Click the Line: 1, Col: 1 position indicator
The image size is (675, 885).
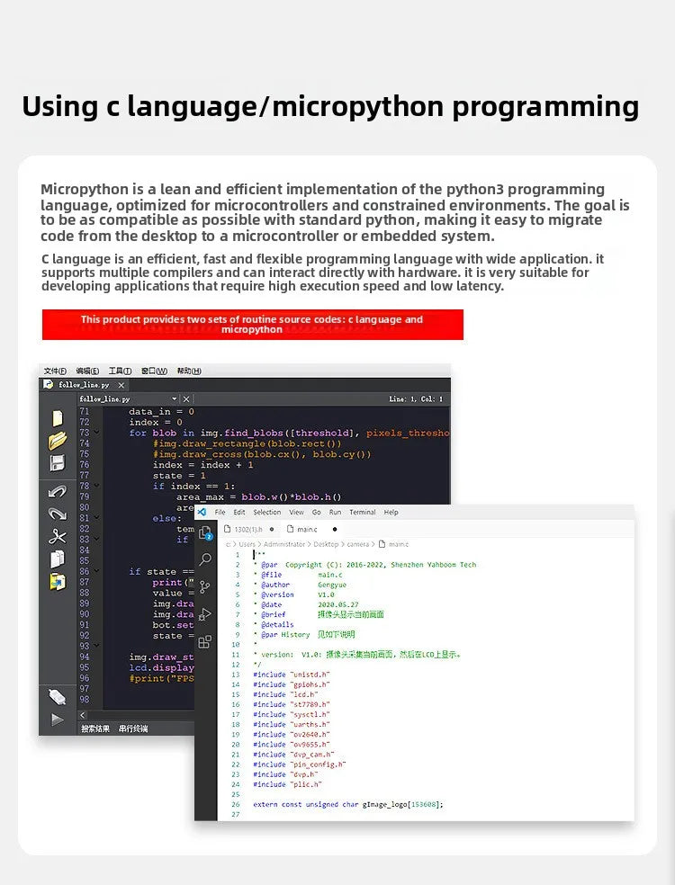click(x=417, y=399)
